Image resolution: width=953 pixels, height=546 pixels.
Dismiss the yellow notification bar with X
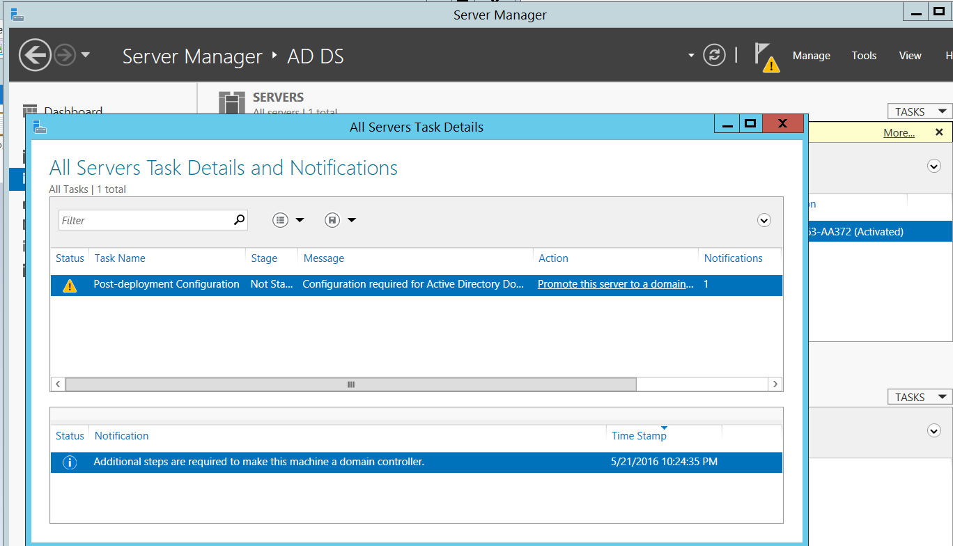[x=939, y=132]
